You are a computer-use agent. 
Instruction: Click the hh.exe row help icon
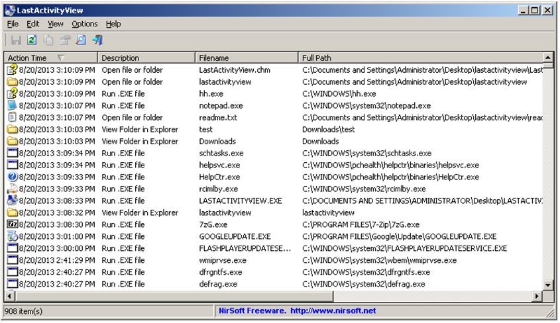point(13,93)
